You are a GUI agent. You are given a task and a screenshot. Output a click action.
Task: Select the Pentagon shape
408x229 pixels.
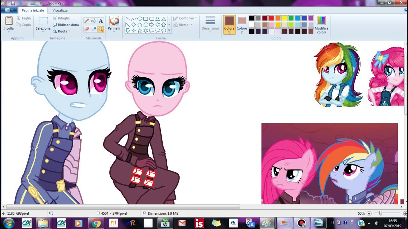click(x=140, y=25)
